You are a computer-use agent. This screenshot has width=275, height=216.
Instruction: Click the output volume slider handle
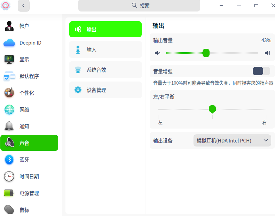[206, 53]
